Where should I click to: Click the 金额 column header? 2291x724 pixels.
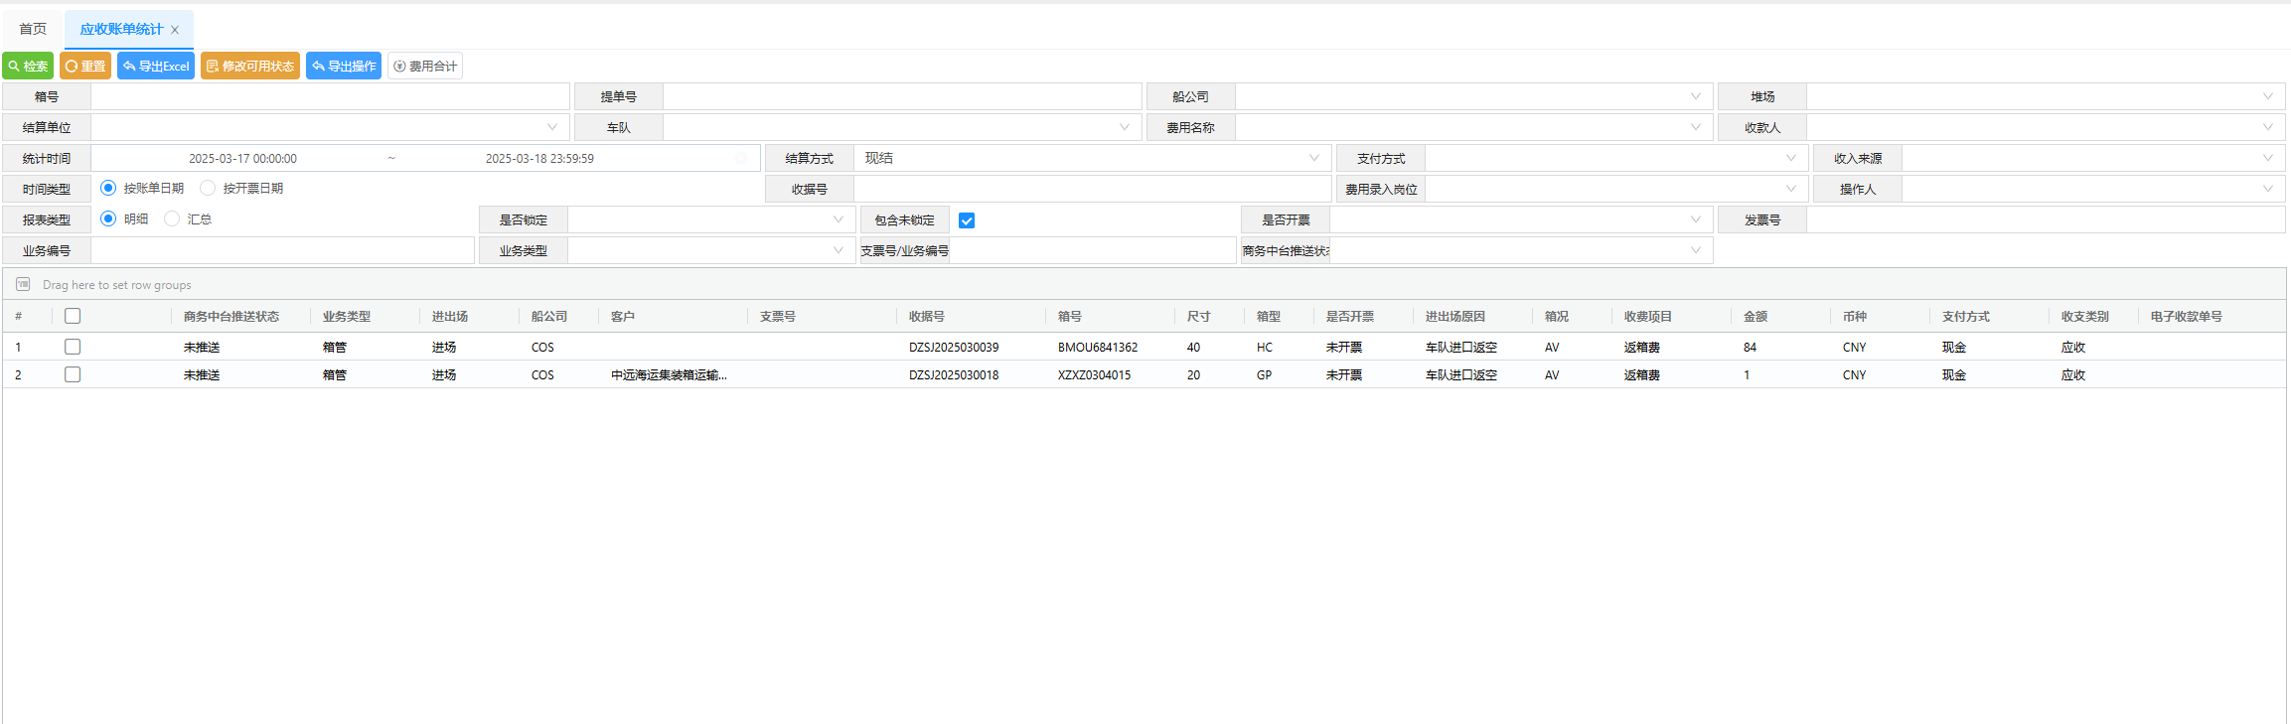point(1756,317)
